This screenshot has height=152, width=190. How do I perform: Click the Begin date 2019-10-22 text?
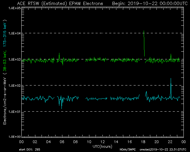(x=148, y=3)
